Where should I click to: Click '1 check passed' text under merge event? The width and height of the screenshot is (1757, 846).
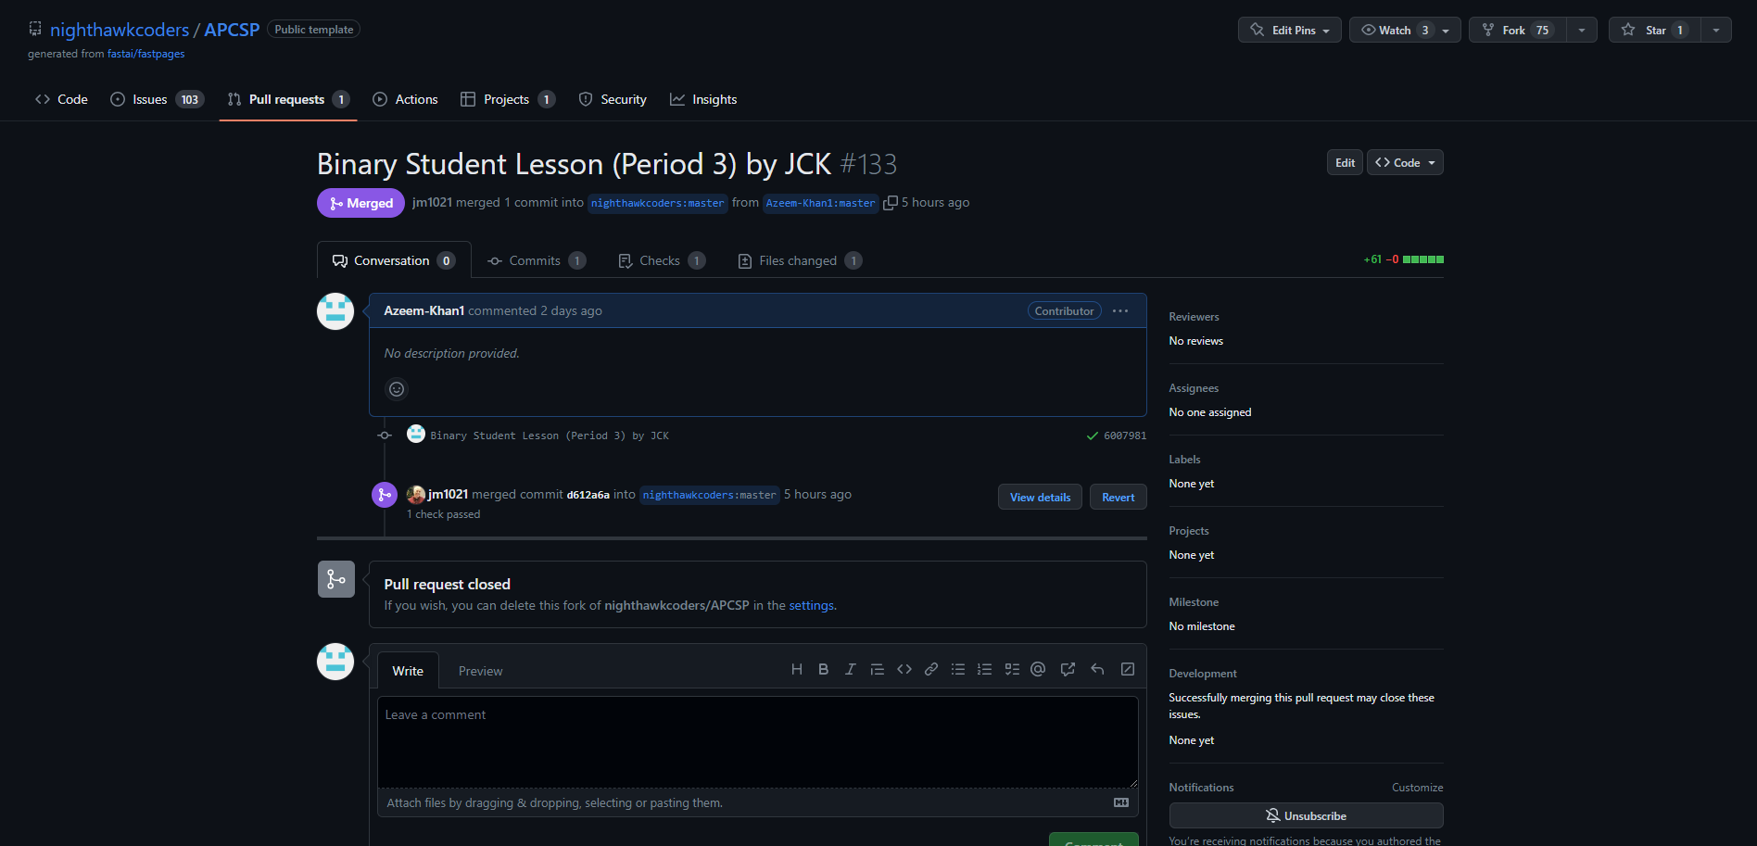(443, 514)
